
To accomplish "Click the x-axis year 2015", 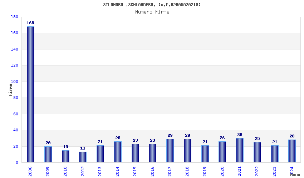I will pos(135,172).
